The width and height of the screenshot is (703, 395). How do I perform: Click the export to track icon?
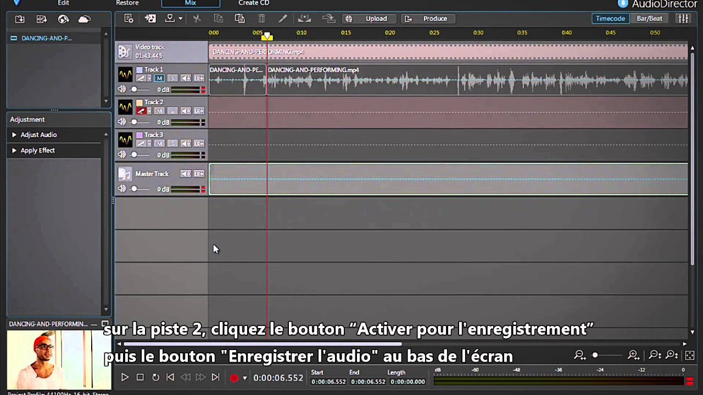pos(328,19)
